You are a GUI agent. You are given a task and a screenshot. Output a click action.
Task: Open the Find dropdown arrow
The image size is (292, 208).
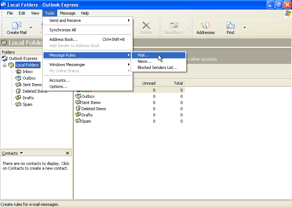click(245, 28)
